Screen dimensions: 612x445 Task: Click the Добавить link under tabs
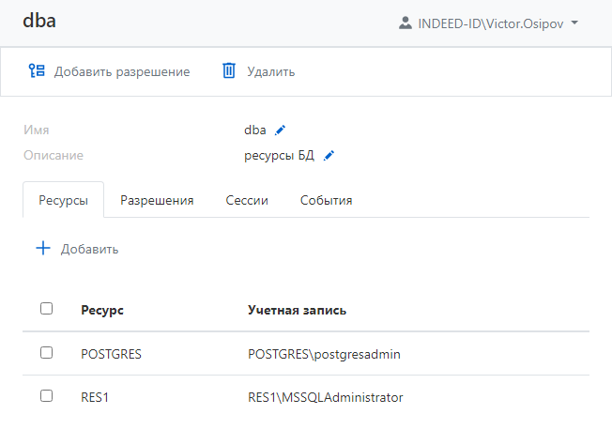click(x=89, y=250)
